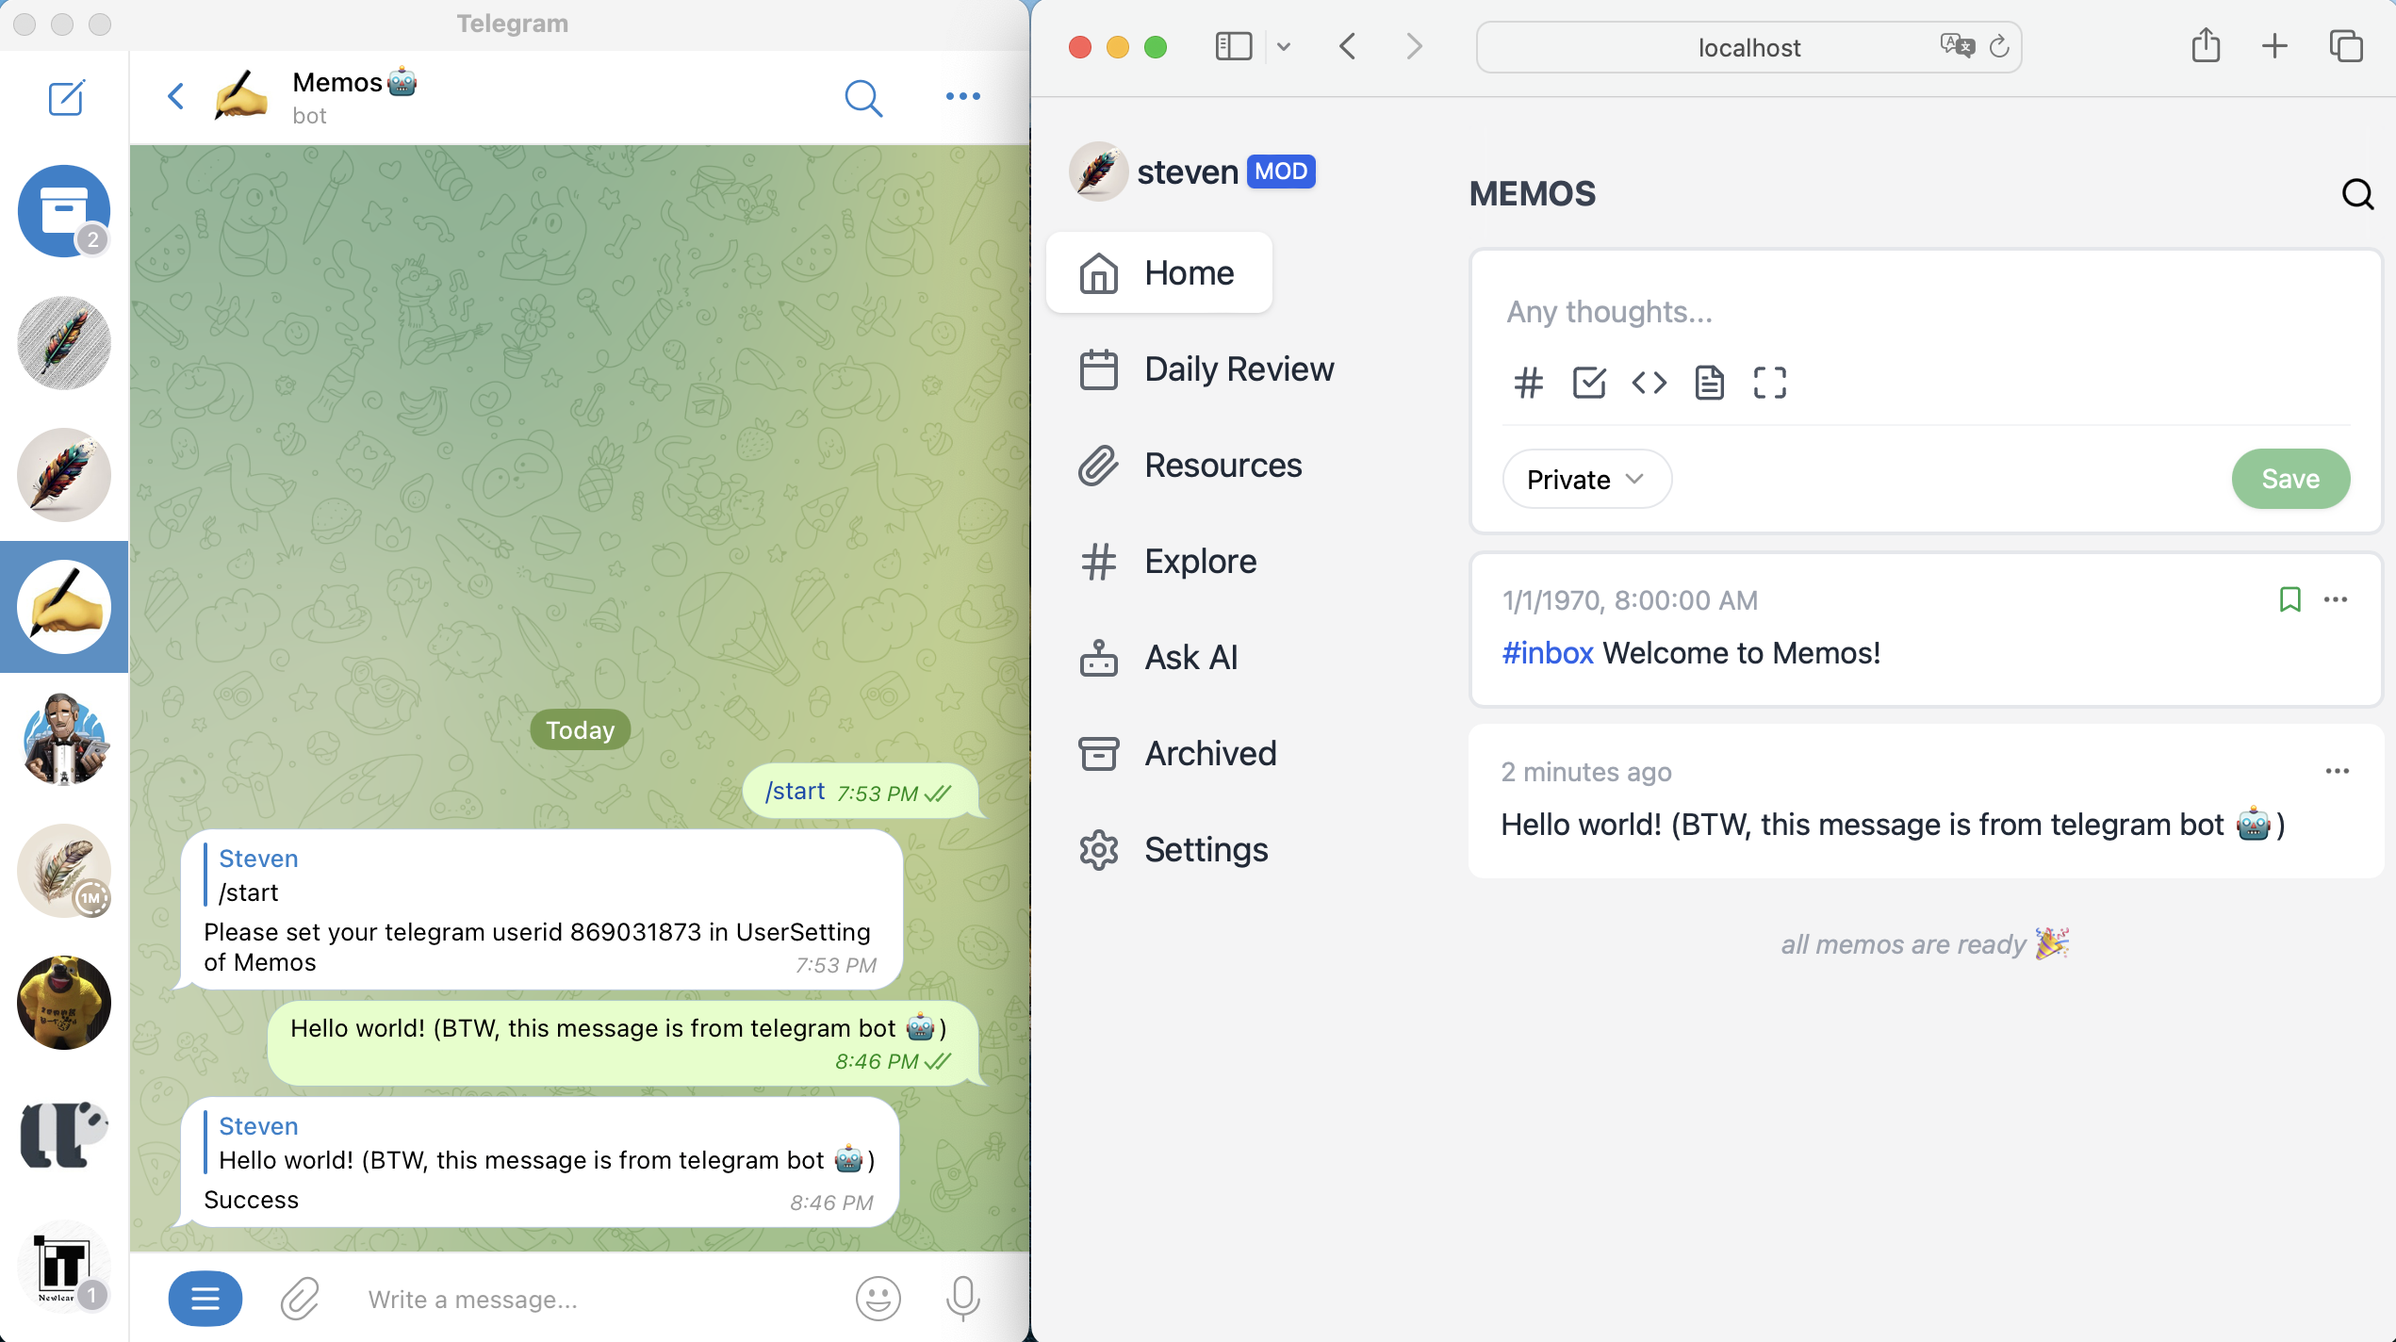Toggle the Safari sidebar button

[x=1233, y=46]
